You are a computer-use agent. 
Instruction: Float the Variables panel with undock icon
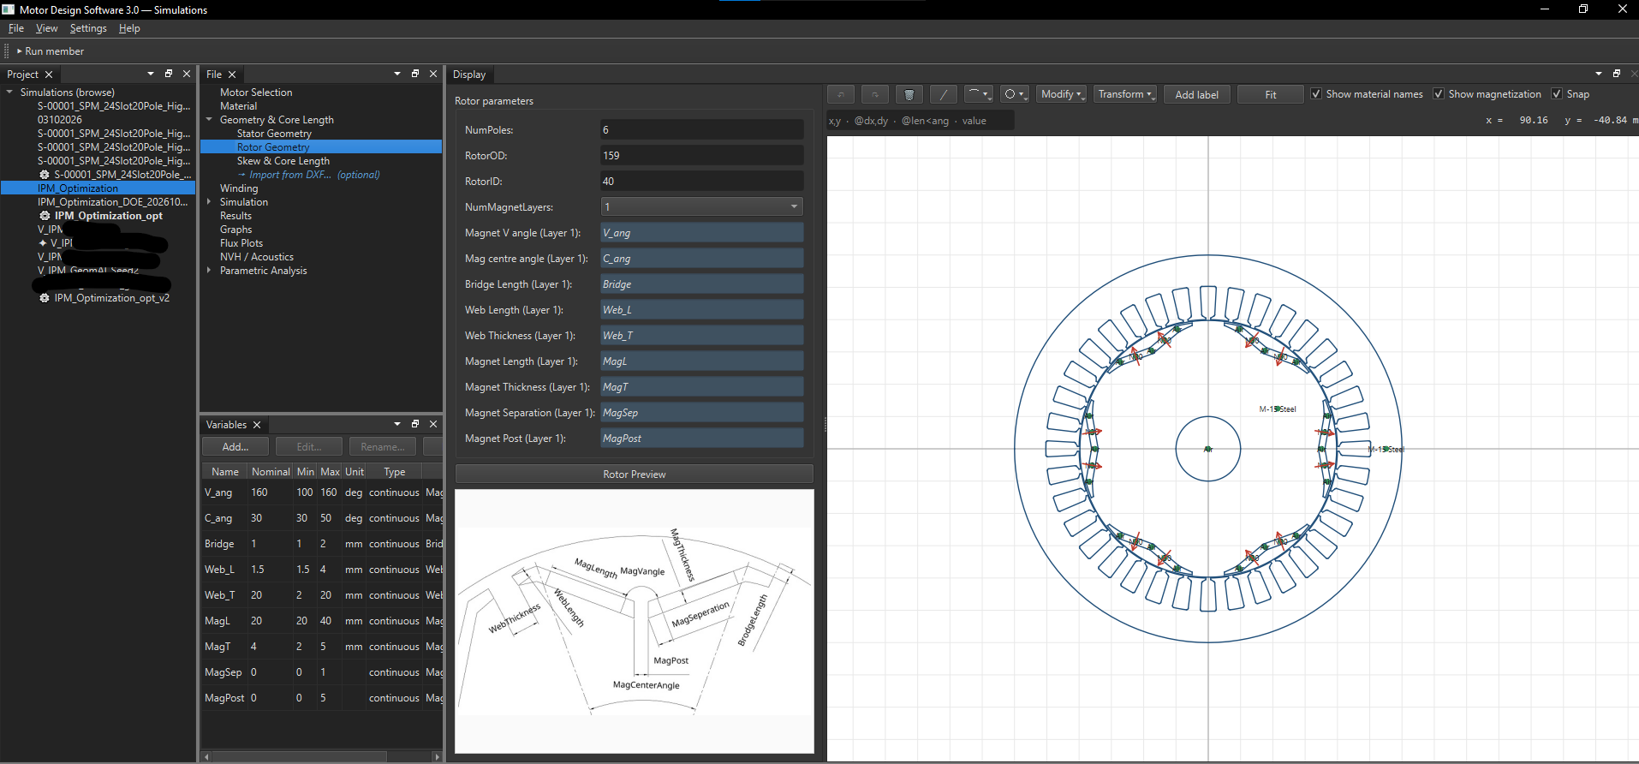point(415,424)
